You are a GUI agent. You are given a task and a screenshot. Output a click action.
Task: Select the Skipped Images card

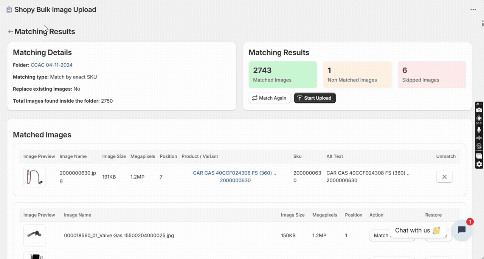coord(432,75)
